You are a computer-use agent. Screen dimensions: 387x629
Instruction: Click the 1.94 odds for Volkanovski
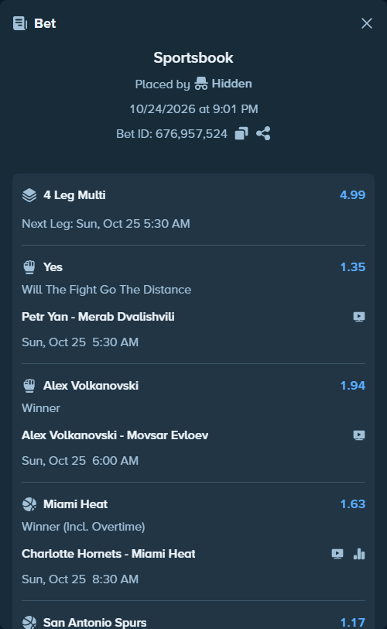click(352, 386)
